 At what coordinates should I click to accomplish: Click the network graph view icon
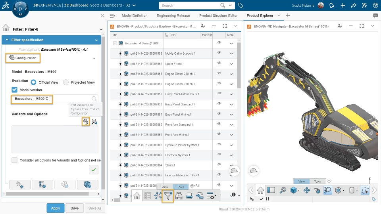pos(158,195)
